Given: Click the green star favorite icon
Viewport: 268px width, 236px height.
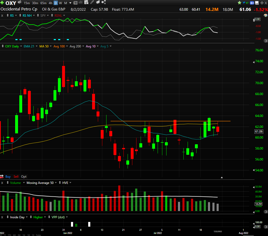Looking at the screenshot, I should pyautogui.click(x=240, y=3).
